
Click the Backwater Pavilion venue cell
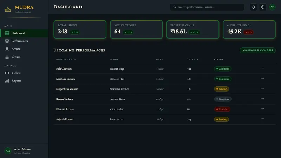click(119, 89)
